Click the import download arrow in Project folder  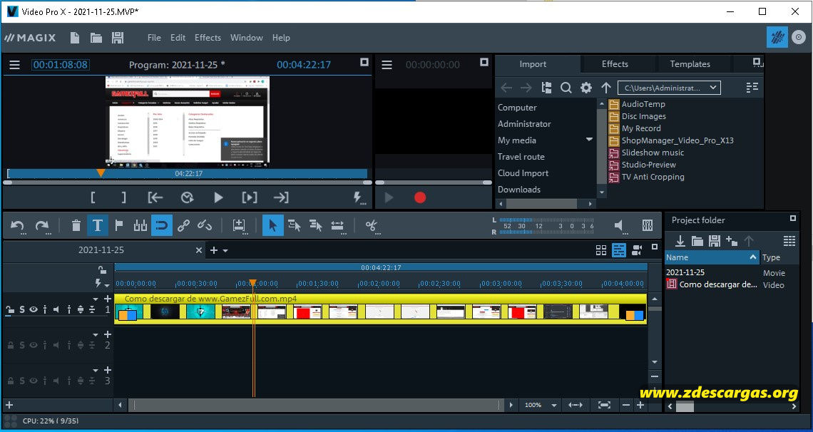680,241
